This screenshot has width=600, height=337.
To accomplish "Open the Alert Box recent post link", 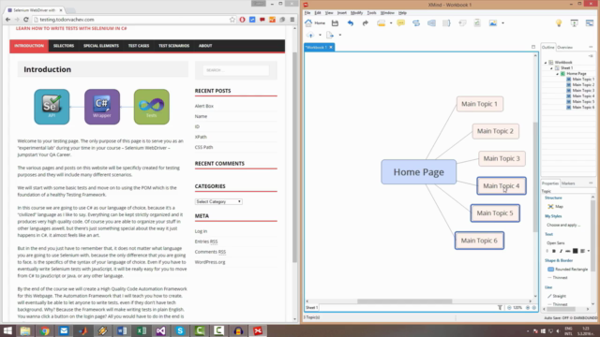I will (204, 106).
